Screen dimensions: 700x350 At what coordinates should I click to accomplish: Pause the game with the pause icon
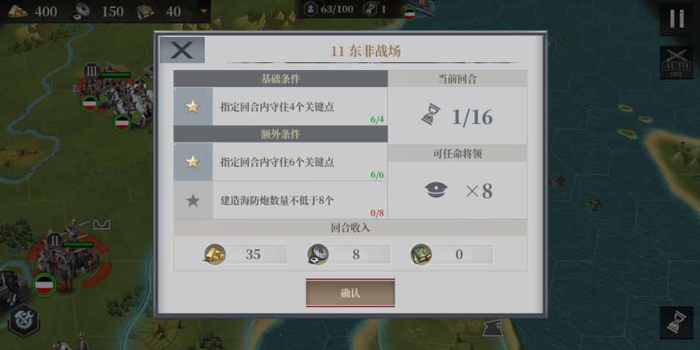click(x=676, y=19)
